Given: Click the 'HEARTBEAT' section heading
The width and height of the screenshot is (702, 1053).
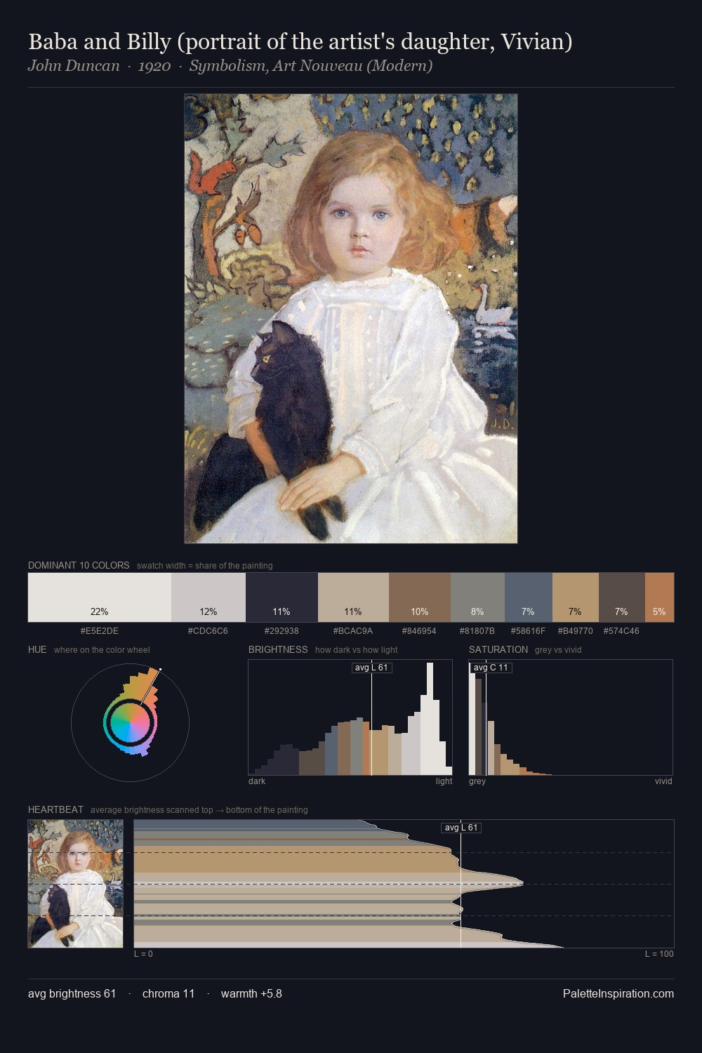Looking at the screenshot, I should pyautogui.click(x=55, y=809).
